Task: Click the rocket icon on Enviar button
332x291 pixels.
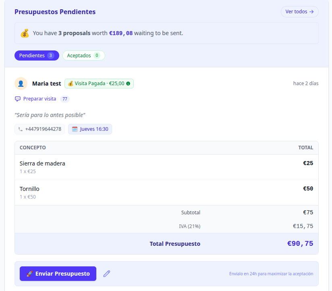Action: pos(29,274)
